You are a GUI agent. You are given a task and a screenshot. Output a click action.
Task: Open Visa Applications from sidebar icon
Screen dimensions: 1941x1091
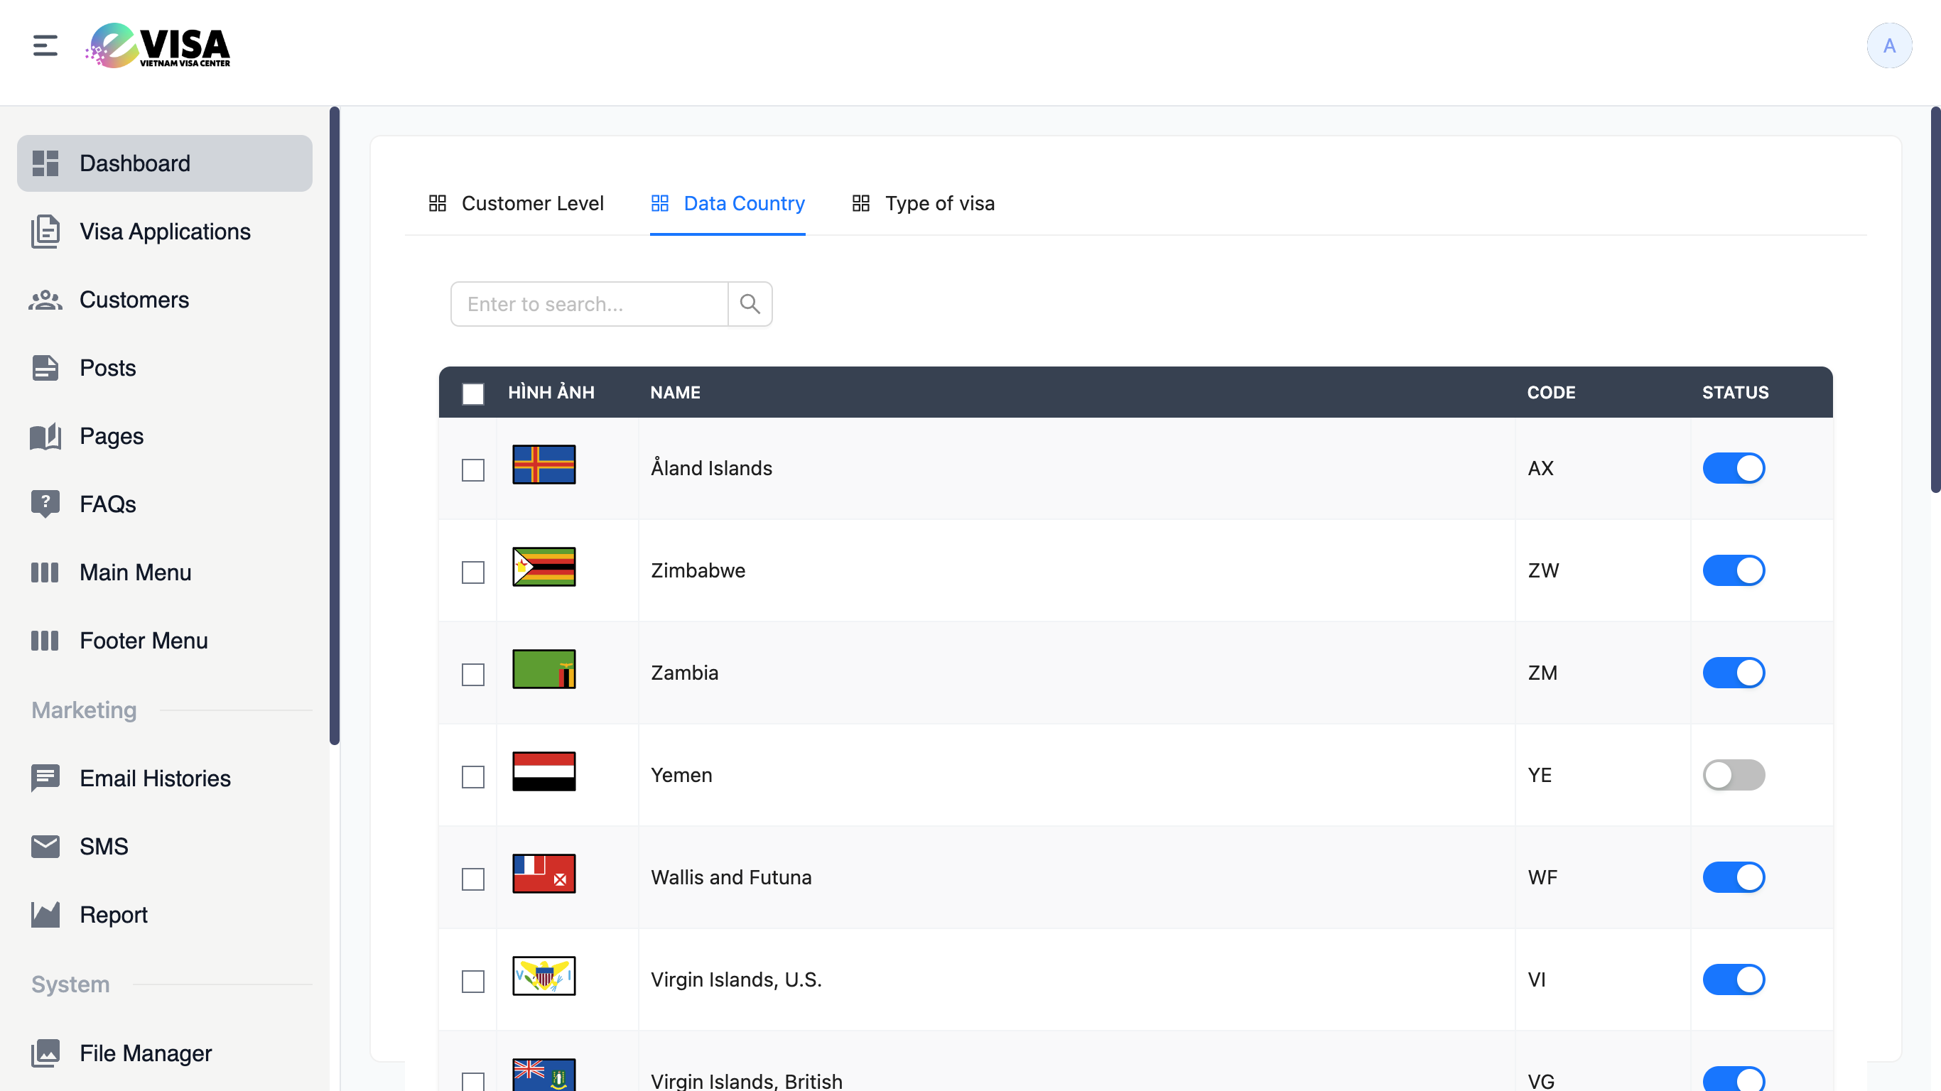pos(45,232)
